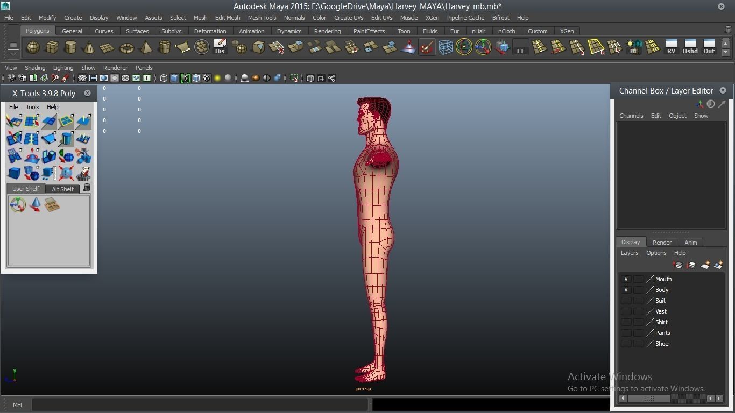This screenshot has width=735, height=413.
Task: Click the trash icon in X-Tools shelf
Action: [x=87, y=188]
